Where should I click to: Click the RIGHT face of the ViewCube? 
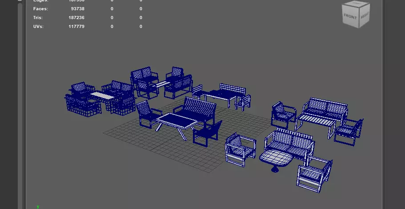(x=365, y=16)
